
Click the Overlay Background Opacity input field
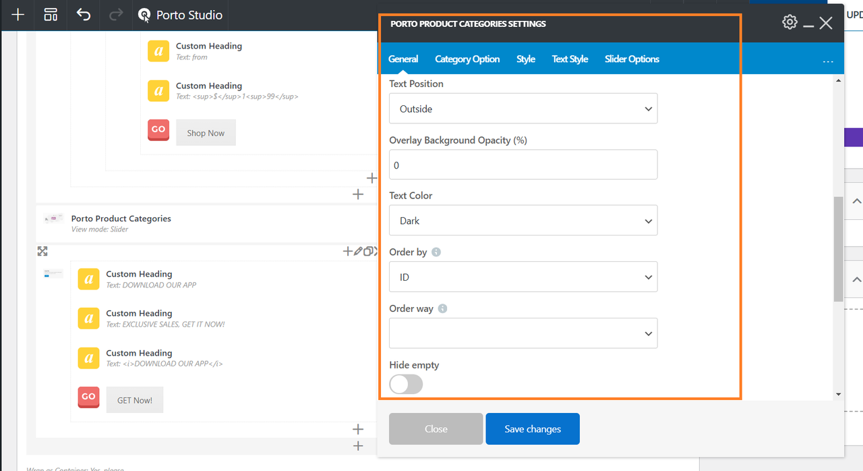point(523,165)
